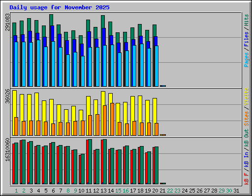The height and width of the screenshot is (196, 252).
Task: Click the axis value 291083
Action: [x=7, y=22]
